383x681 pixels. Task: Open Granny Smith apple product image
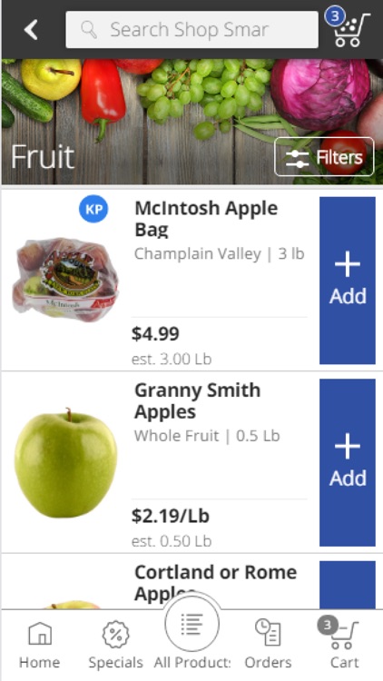[x=65, y=462]
